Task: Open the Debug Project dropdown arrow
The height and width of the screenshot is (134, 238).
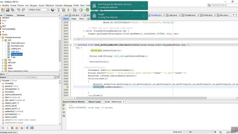Action: (x=78, y=10)
